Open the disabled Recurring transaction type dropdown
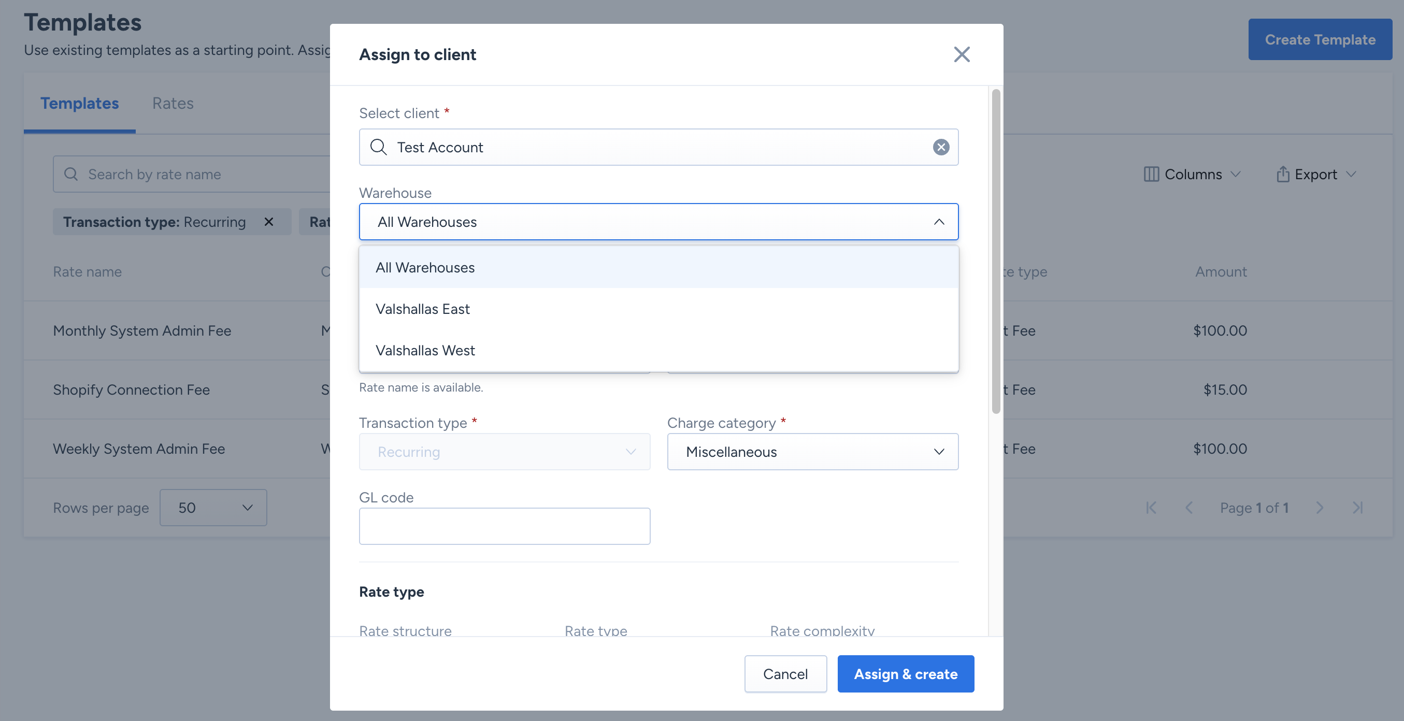The height and width of the screenshot is (721, 1404). [x=504, y=452]
